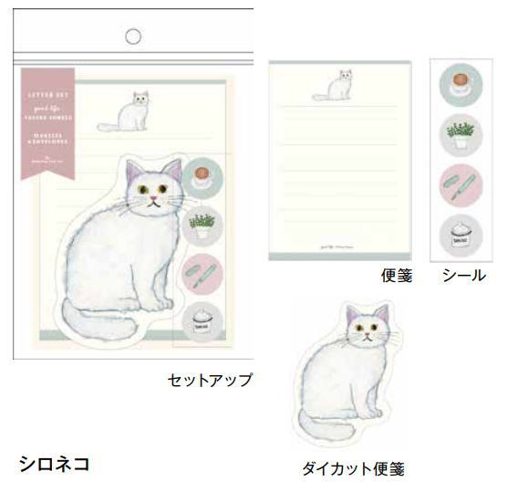The width and height of the screenshot is (518, 482).
Task: Select the lined letter paper sheet image
Action: pos(340,161)
